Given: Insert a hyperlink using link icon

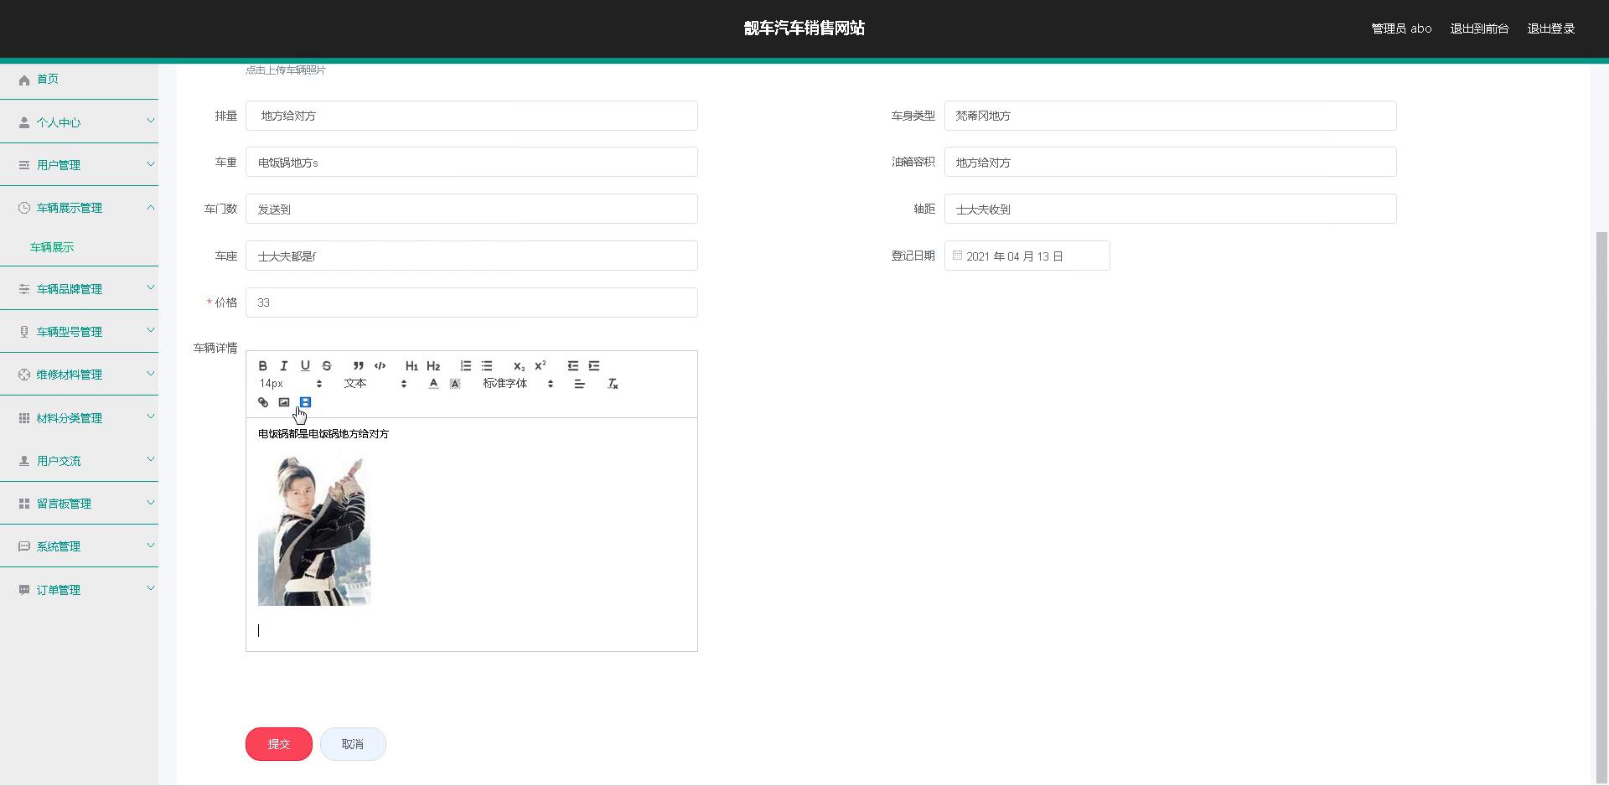Looking at the screenshot, I should 263,402.
